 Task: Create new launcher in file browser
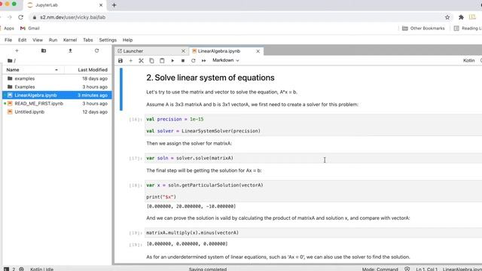[x=17, y=50]
